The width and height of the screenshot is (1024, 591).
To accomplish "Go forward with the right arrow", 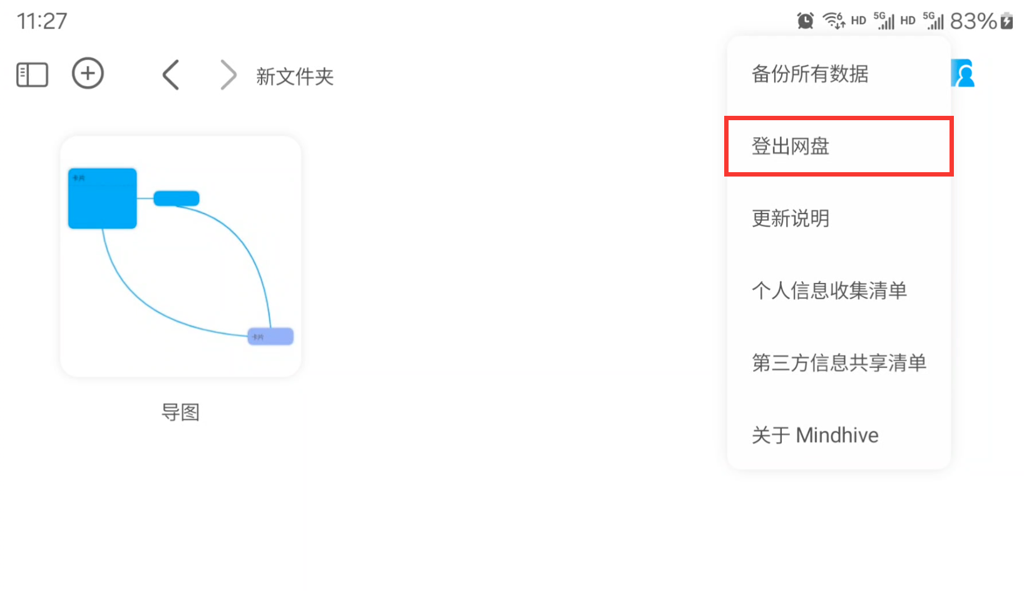I will click(x=228, y=75).
